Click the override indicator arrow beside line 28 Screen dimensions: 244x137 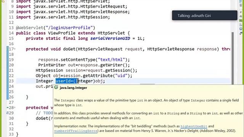(8, 107)
